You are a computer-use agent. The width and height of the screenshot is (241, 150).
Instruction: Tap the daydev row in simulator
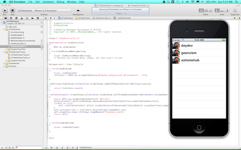tap(199, 45)
